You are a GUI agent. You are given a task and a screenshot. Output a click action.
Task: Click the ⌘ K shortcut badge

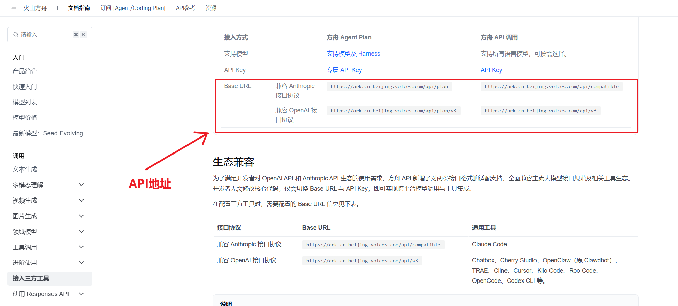80,35
